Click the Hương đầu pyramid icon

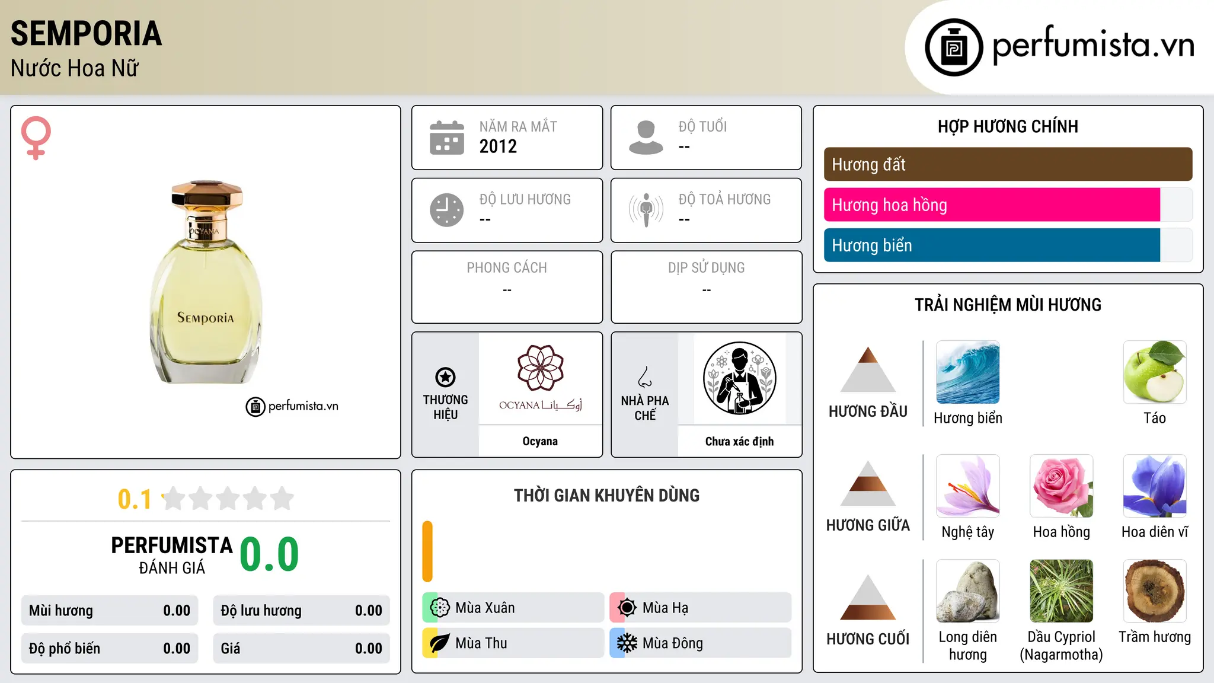tap(868, 369)
